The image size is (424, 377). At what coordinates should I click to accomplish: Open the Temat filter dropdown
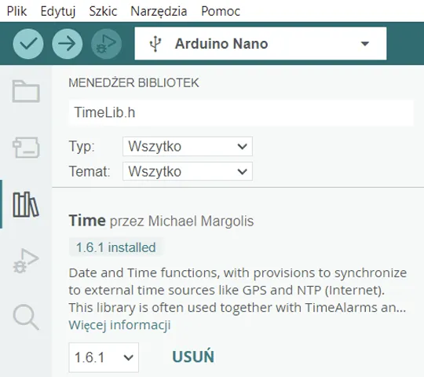[188, 171]
